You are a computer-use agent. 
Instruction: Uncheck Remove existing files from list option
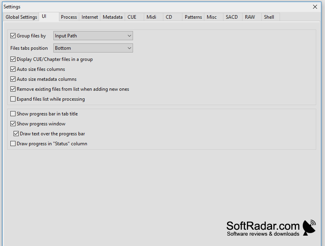[13, 89]
